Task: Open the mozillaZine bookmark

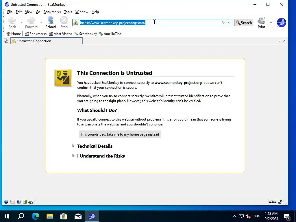Action: click(110, 34)
